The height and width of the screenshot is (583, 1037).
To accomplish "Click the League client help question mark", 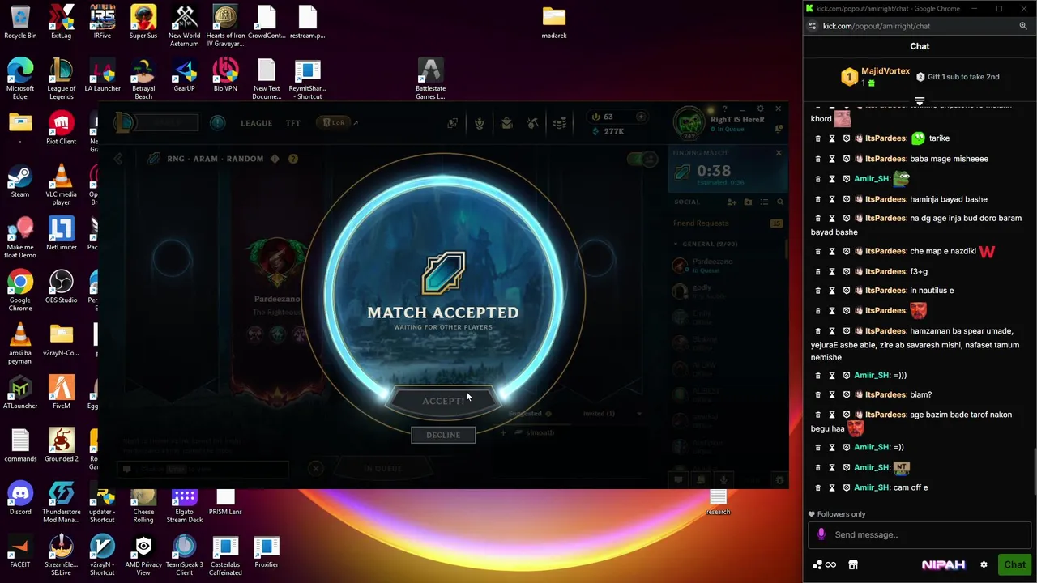I will coord(724,109).
